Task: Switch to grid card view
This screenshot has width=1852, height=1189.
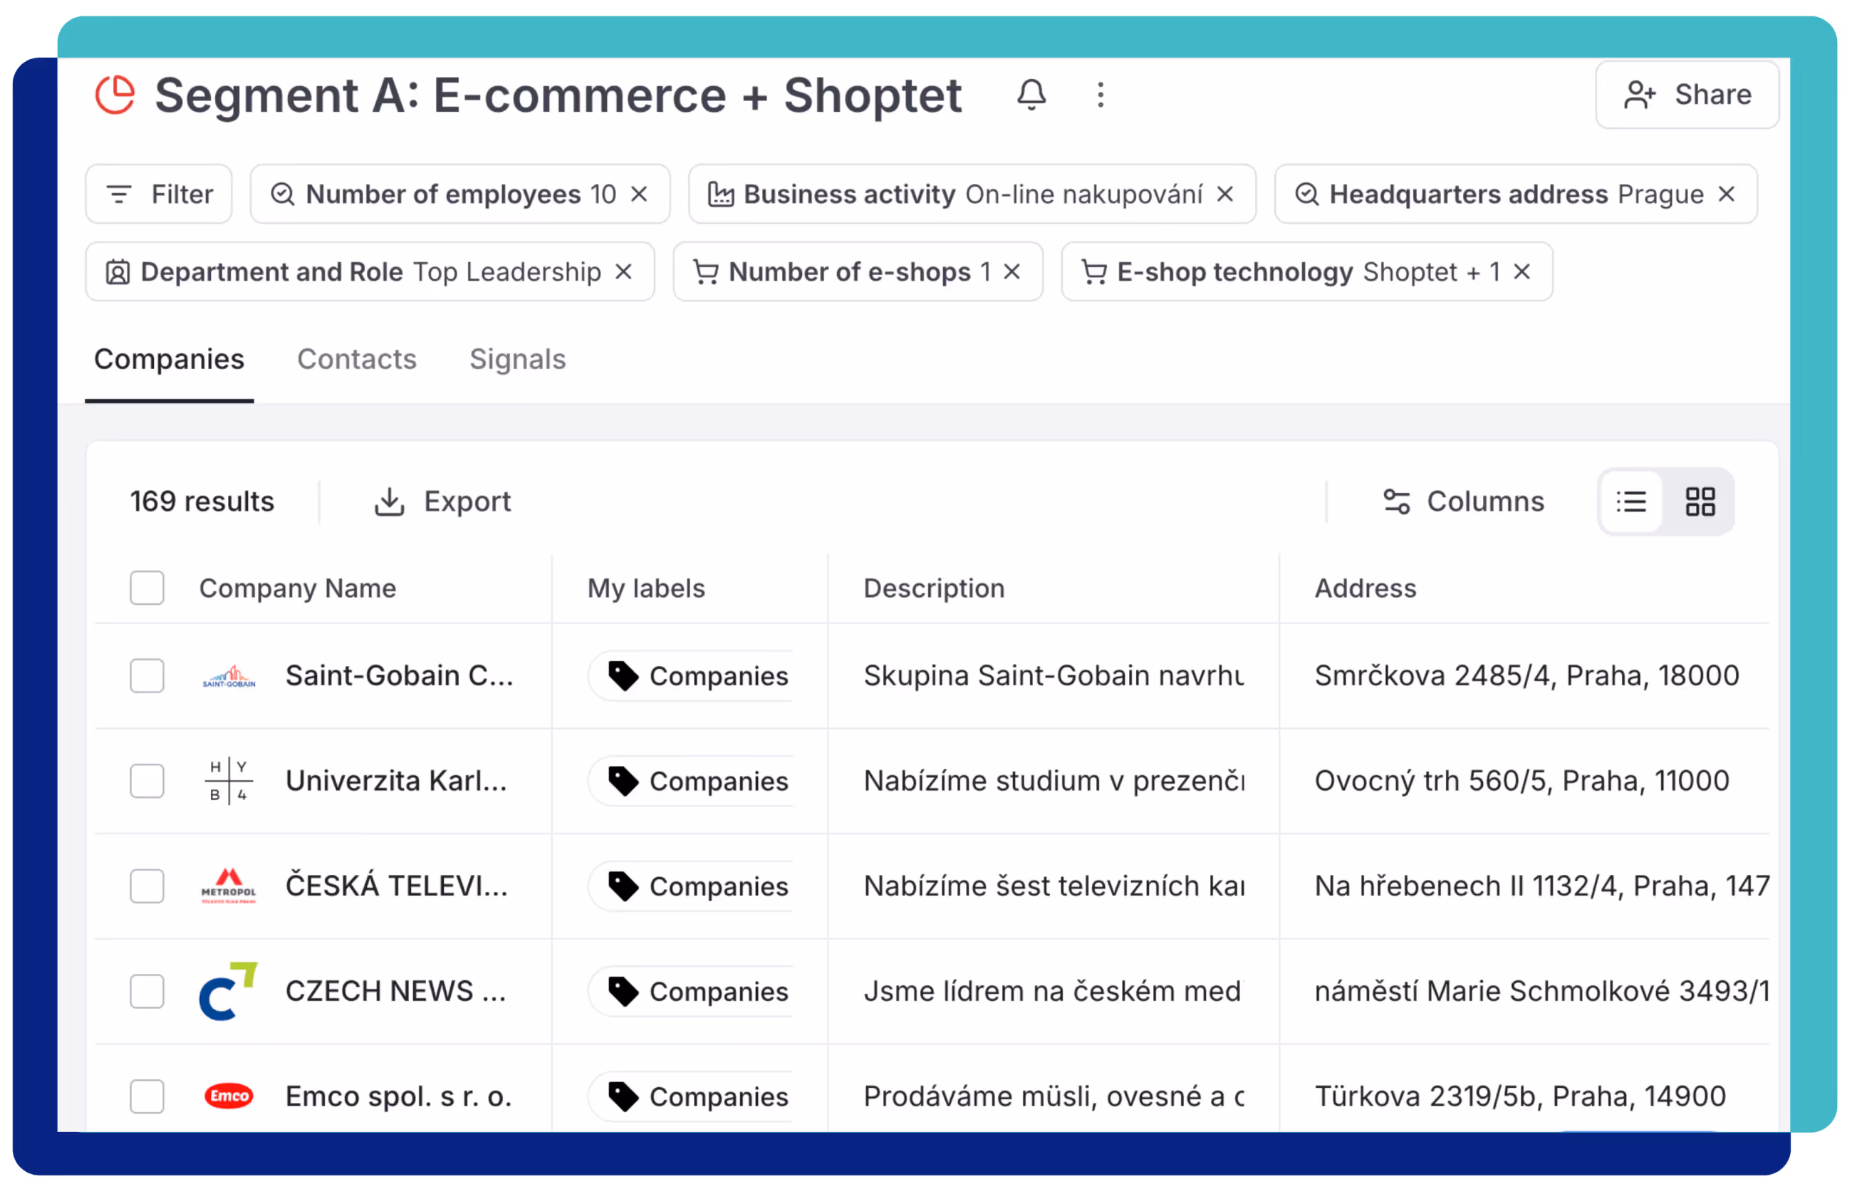Action: click(x=1701, y=500)
